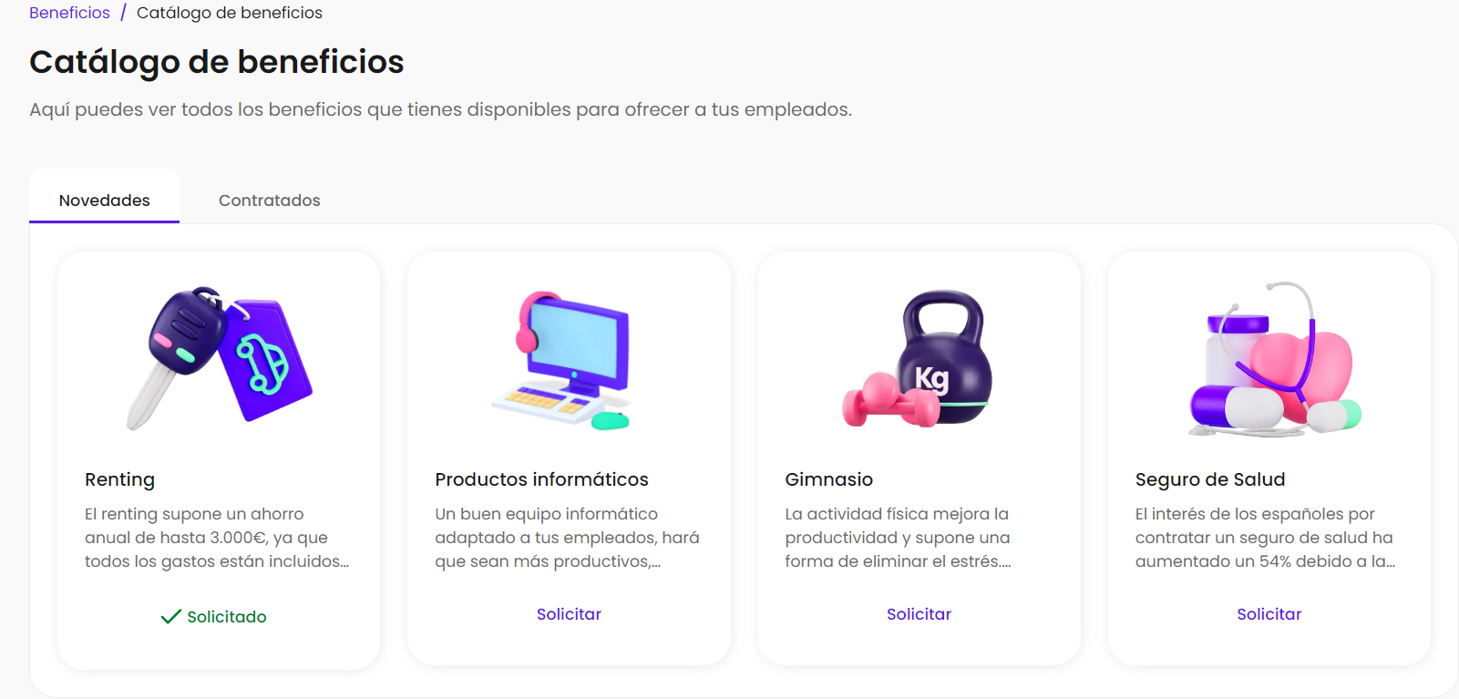1459x699 pixels.
Task: Click the Renting description text
Action: (217, 538)
